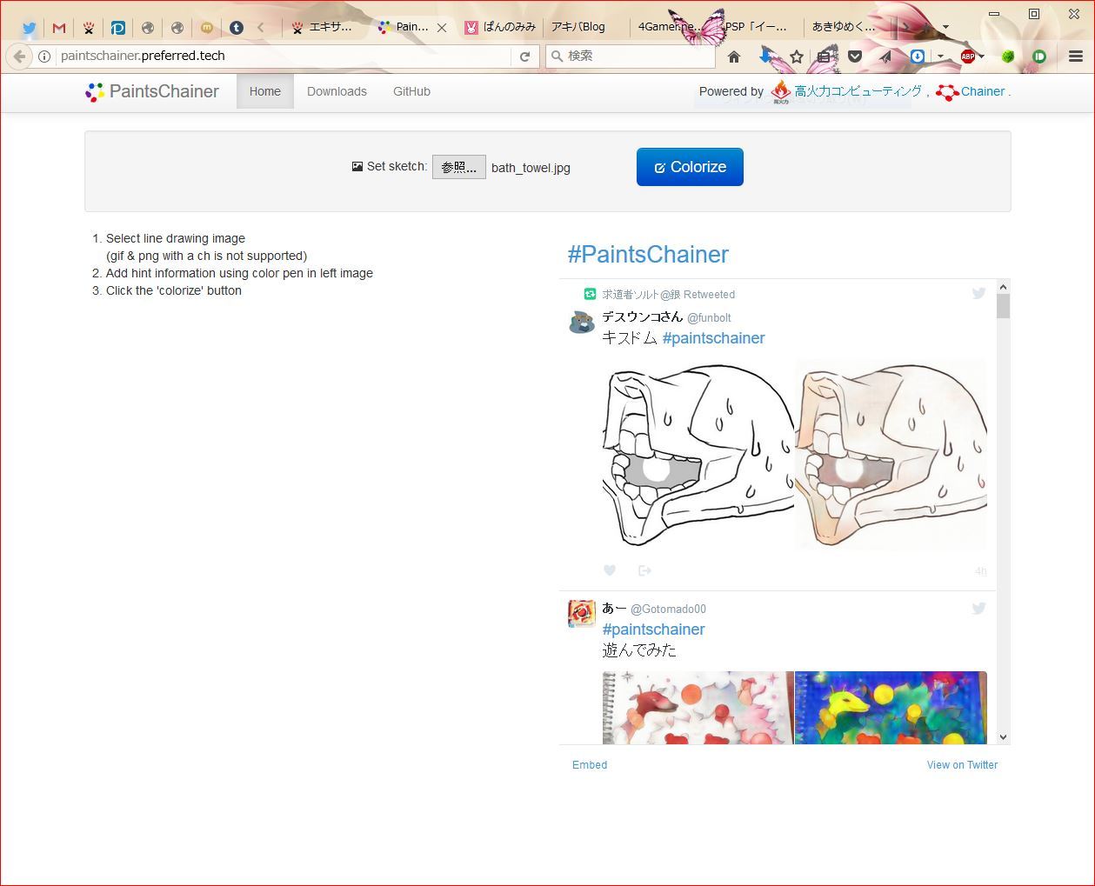Click the PaintsChainer logo brand link
Image resolution: width=1095 pixels, height=886 pixels.
click(152, 91)
